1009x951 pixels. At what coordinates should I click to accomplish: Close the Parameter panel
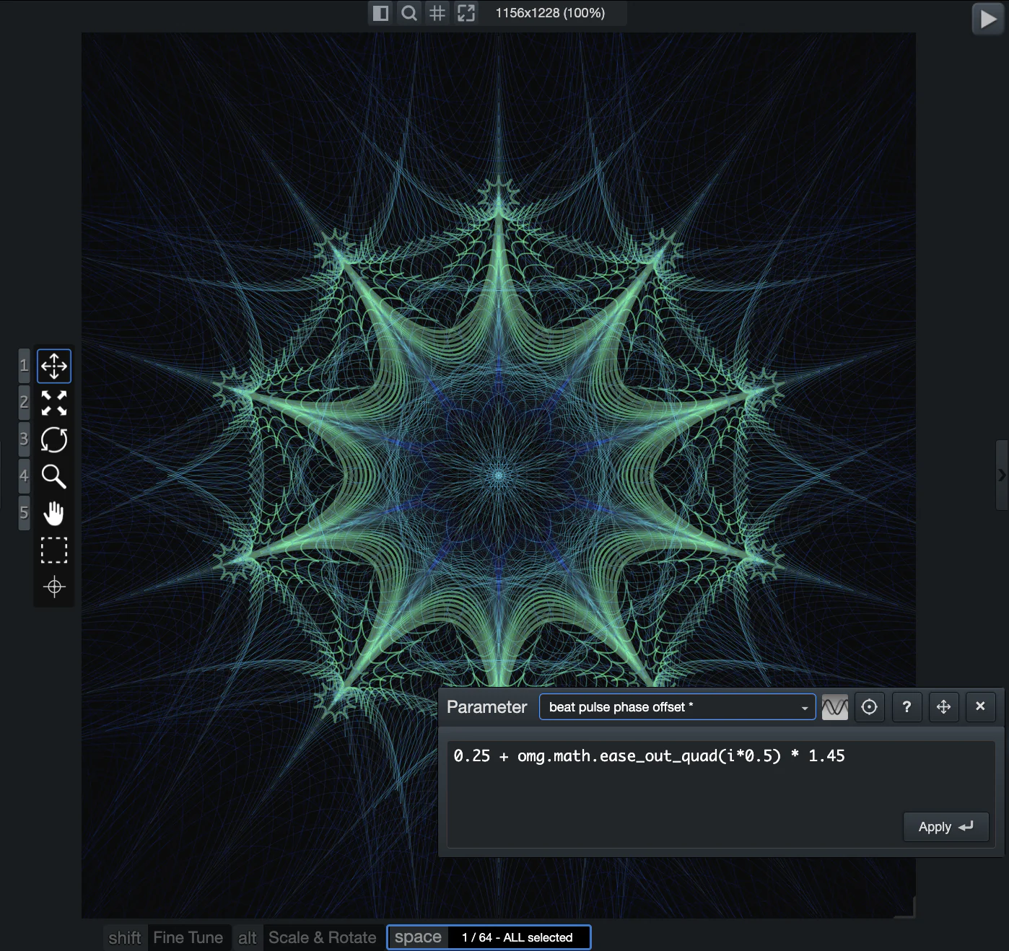pyautogui.click(x=980, y=707)
